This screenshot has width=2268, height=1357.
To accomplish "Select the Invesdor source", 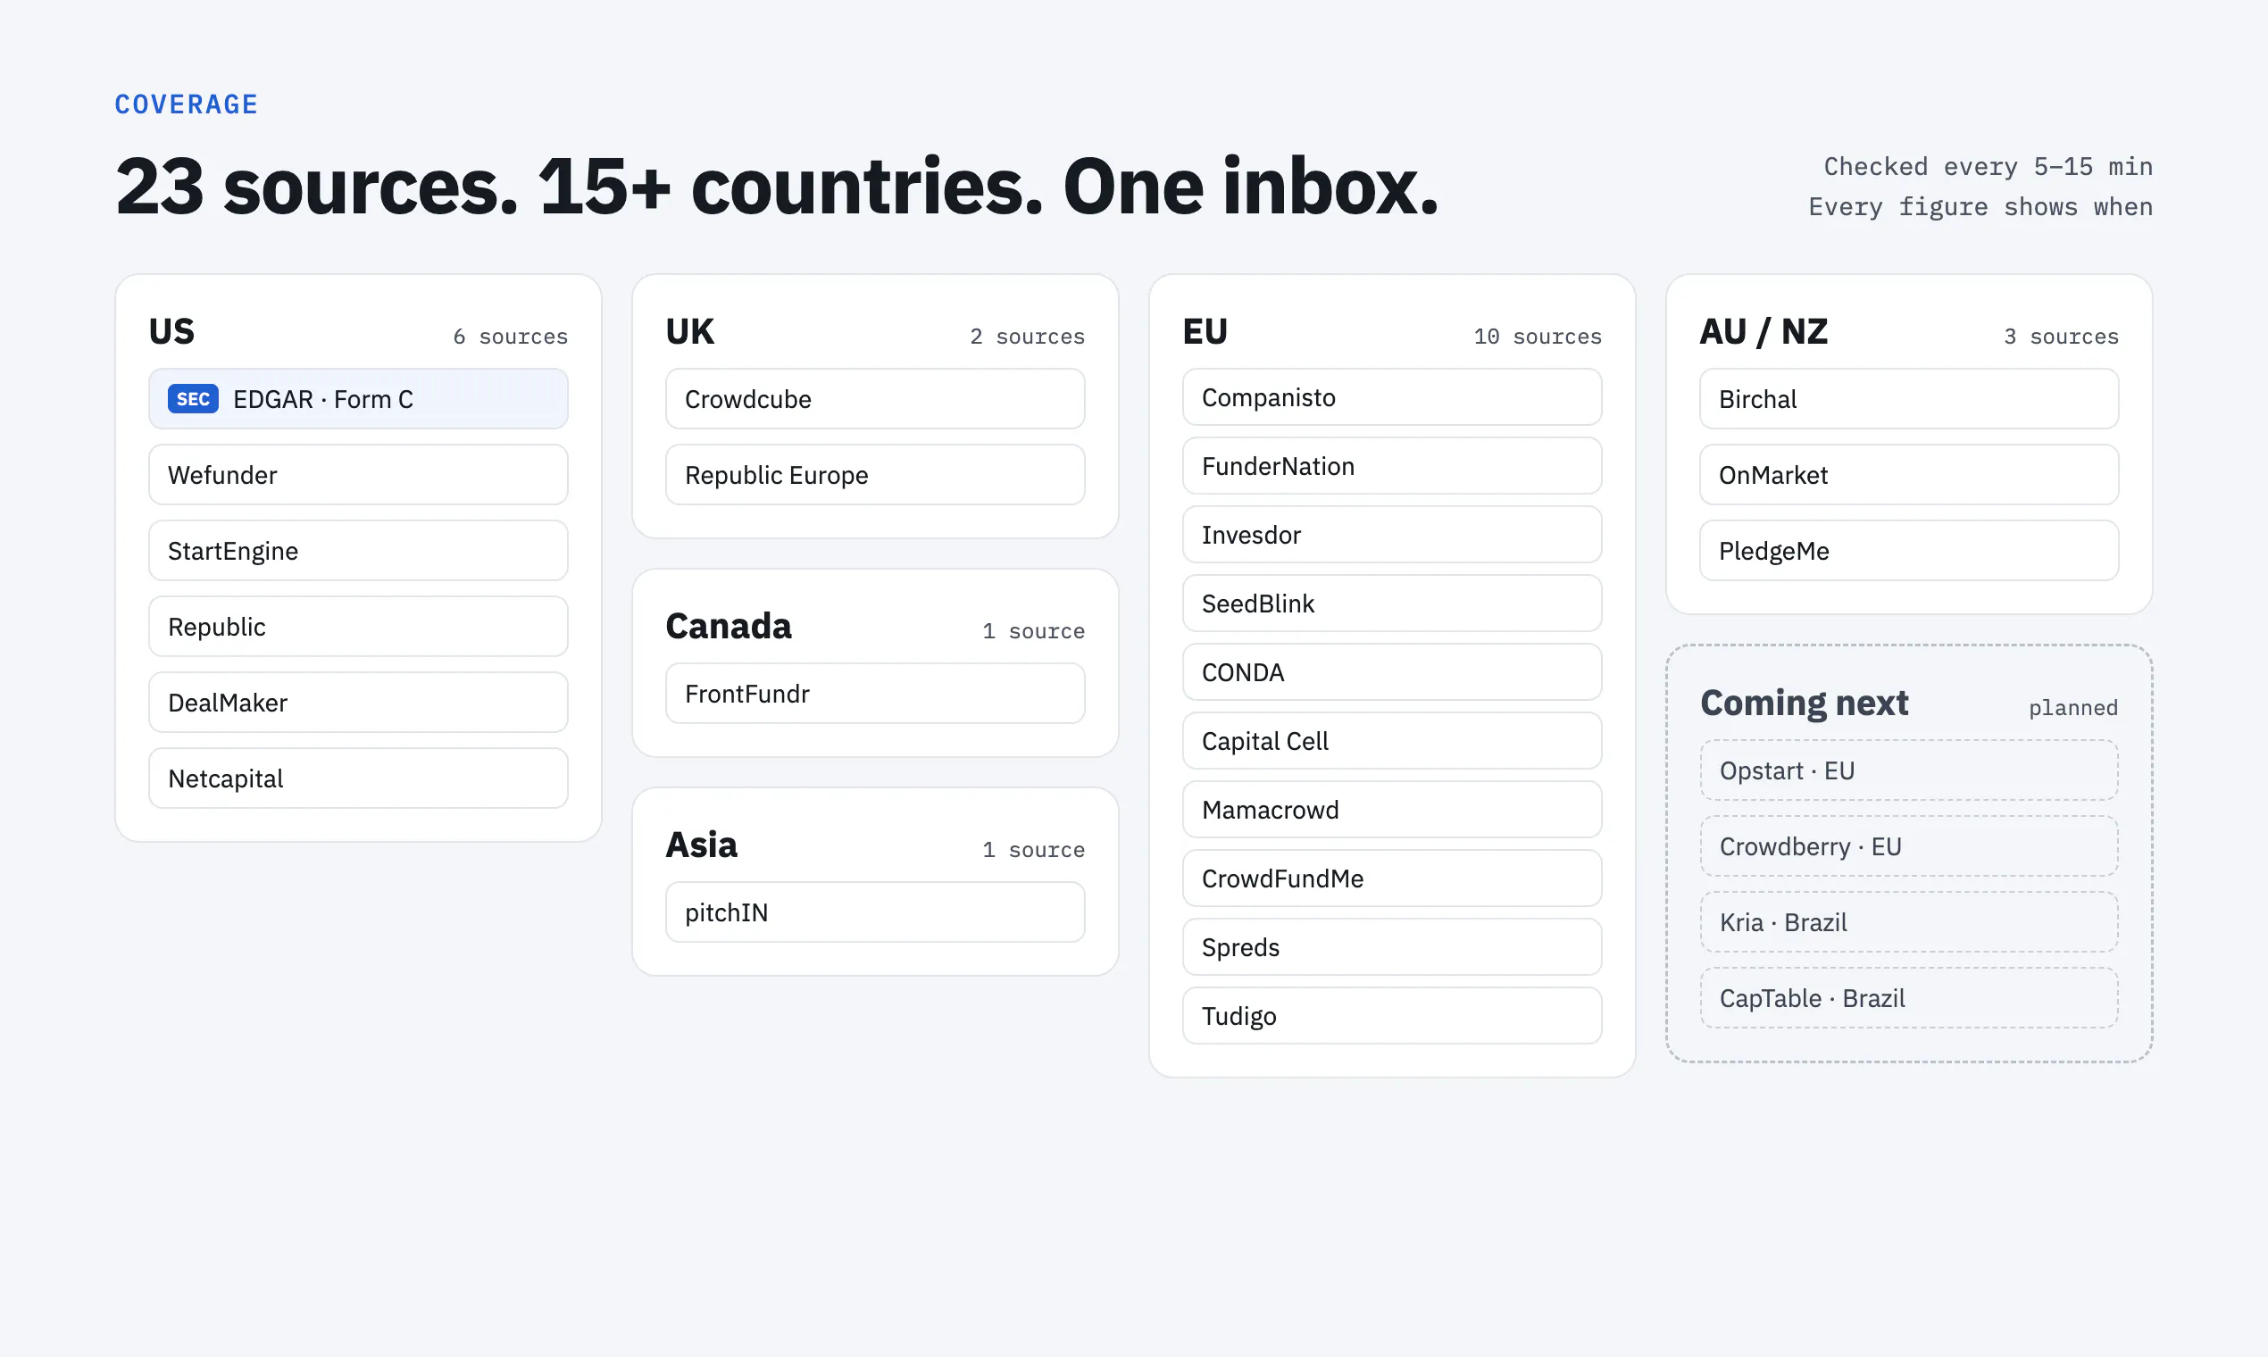I will point(1392,534).
